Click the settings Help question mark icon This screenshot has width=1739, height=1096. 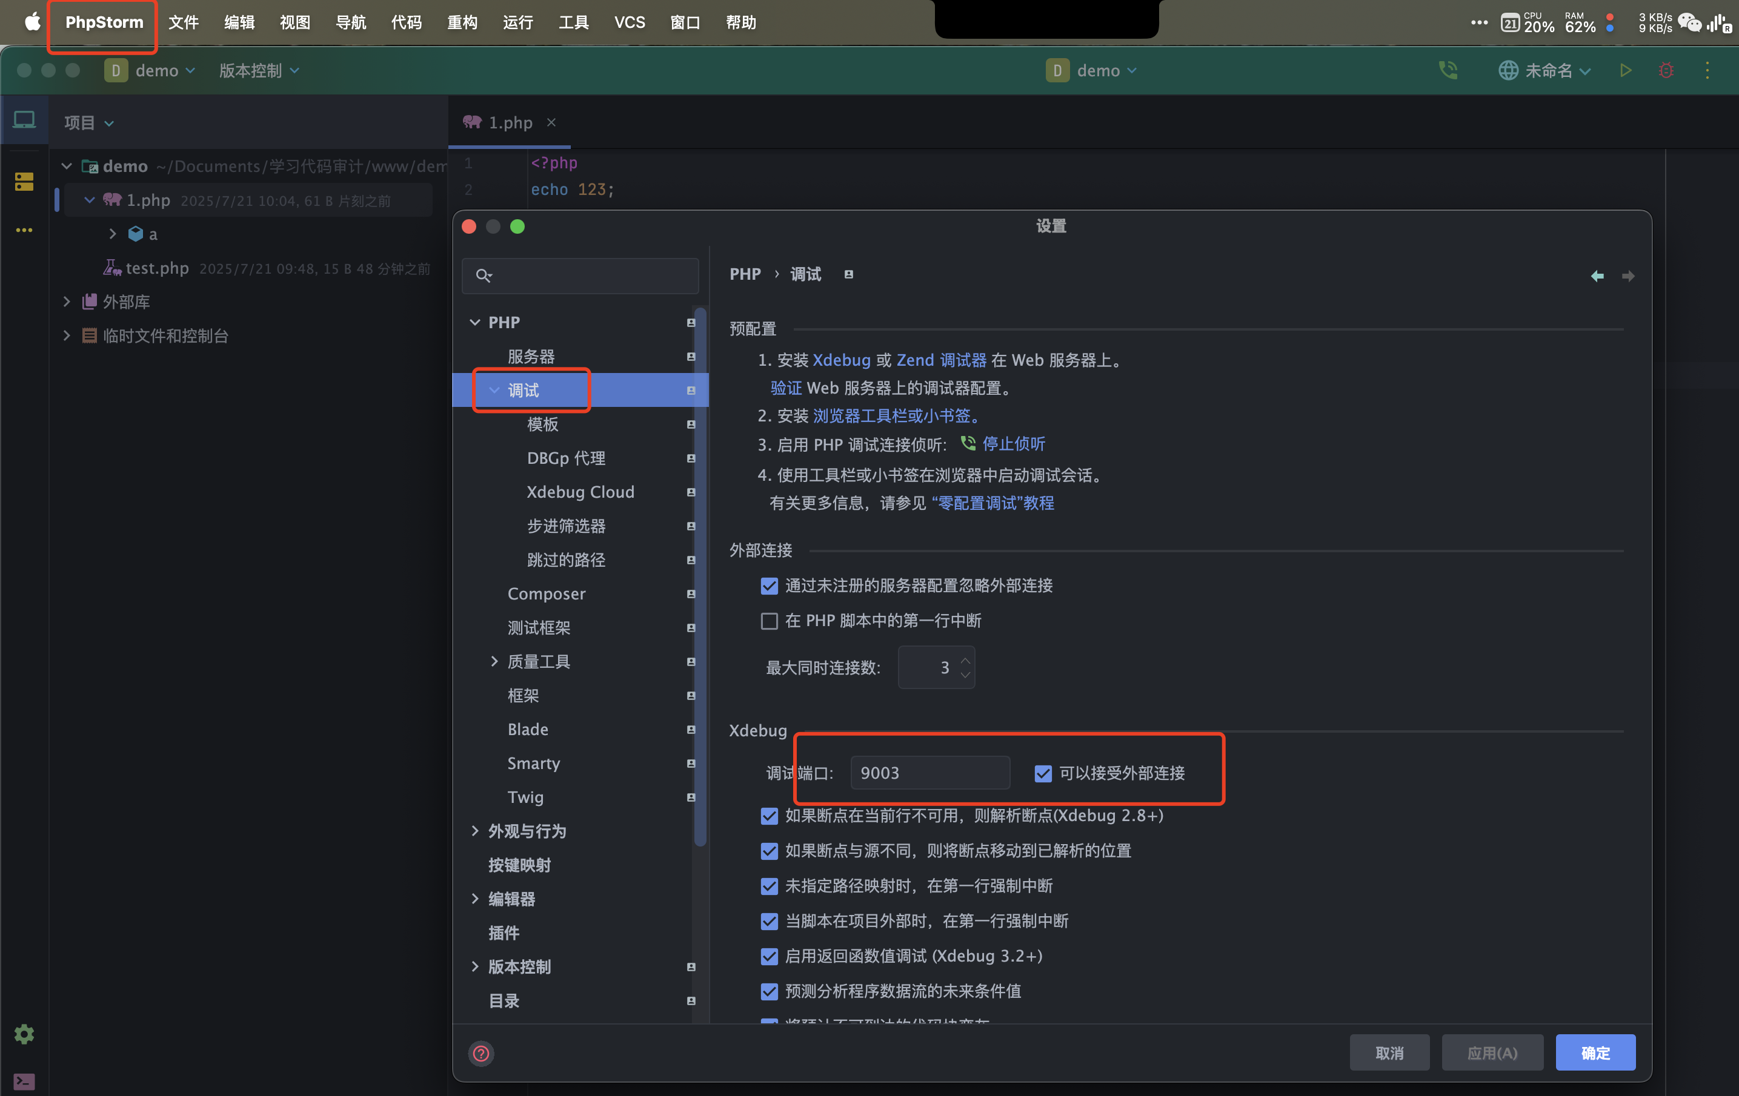coord(481,1053)
